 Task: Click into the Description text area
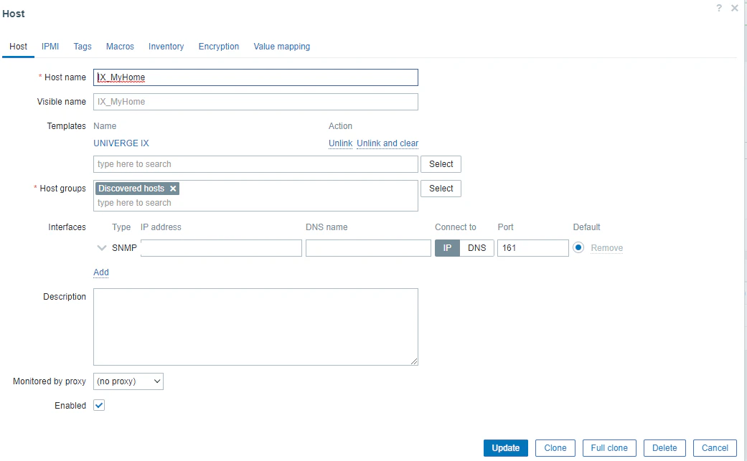coord(256,327)
